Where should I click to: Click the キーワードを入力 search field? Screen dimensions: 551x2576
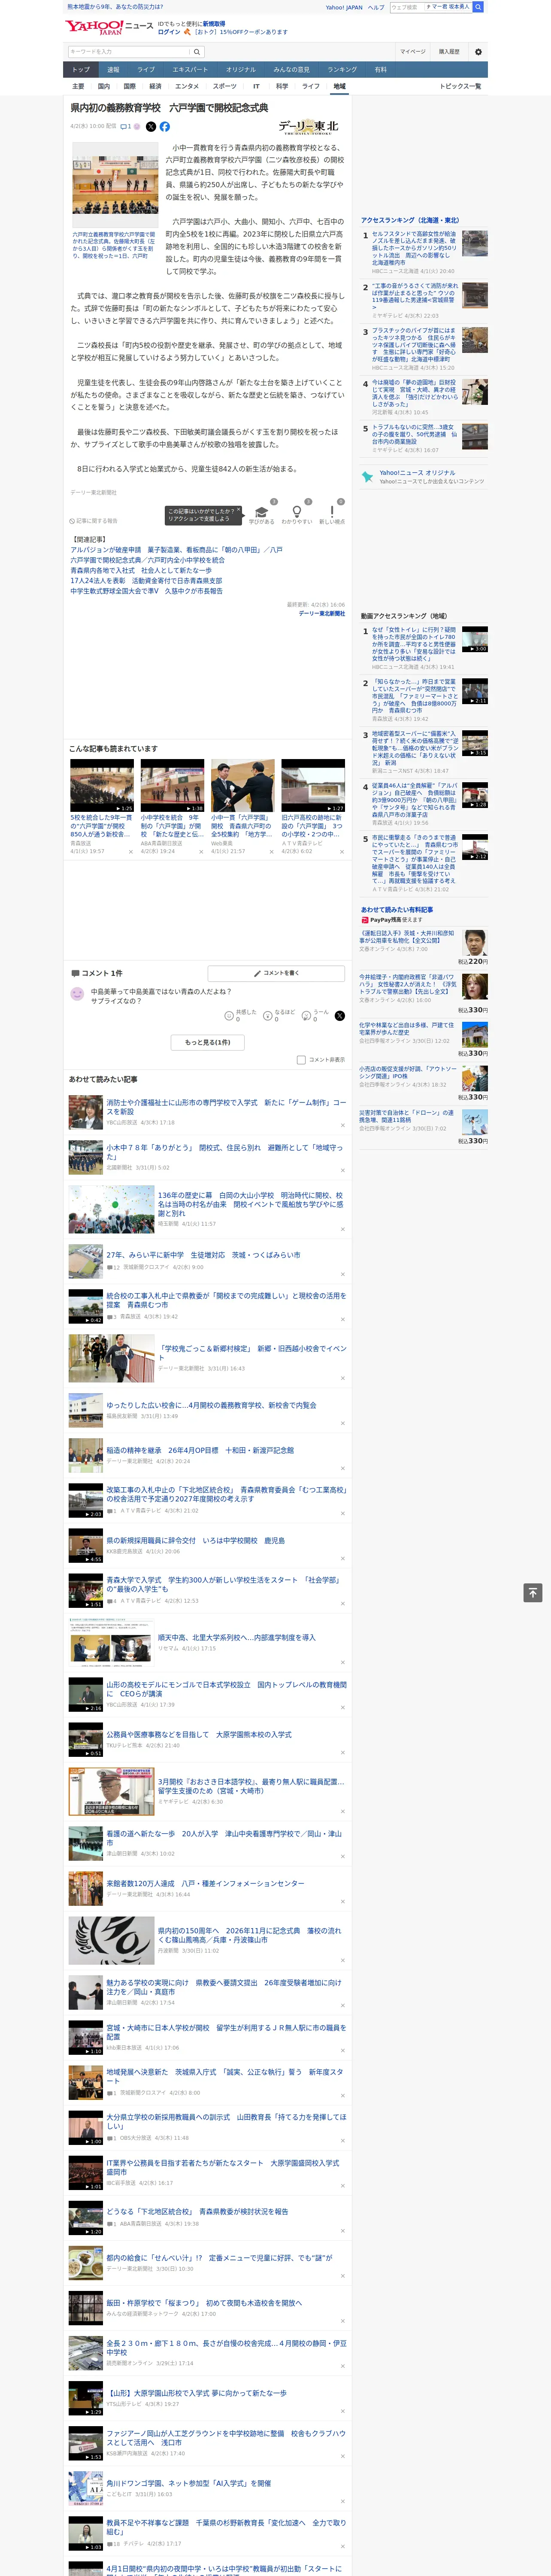tap(129, 52)
